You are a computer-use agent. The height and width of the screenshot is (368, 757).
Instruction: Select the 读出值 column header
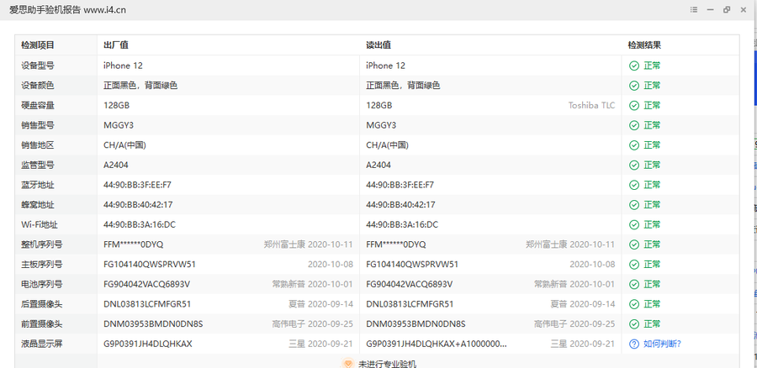pos(378,45)
